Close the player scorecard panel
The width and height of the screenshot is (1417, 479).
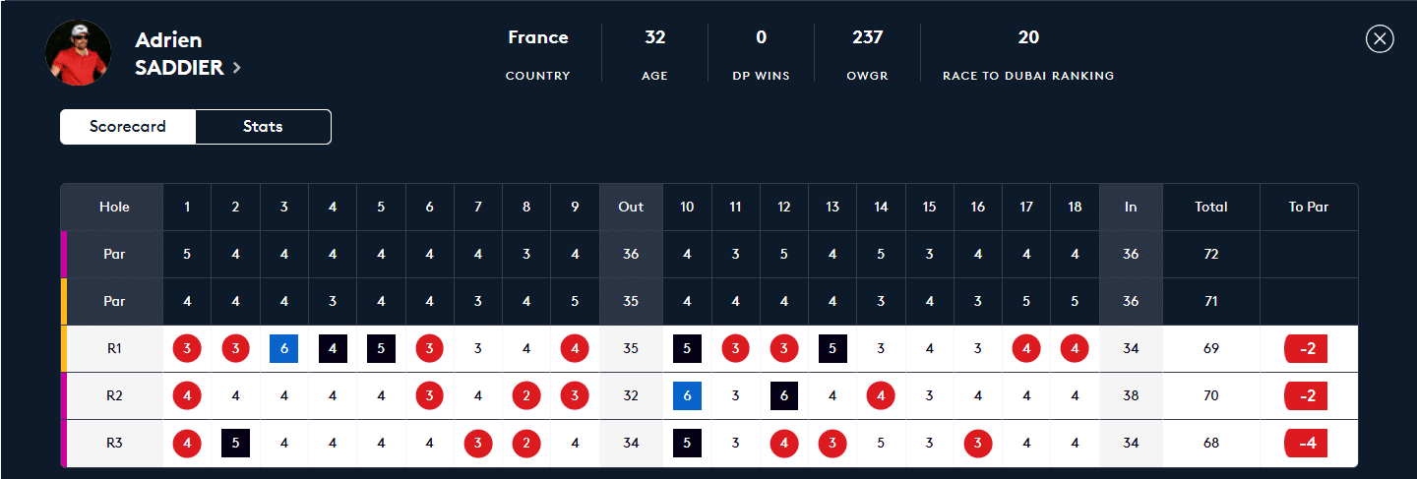click(x=1380, y=38)
